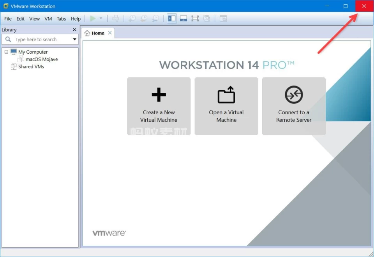Click the console view toolbar icon

tap(223, 19)
